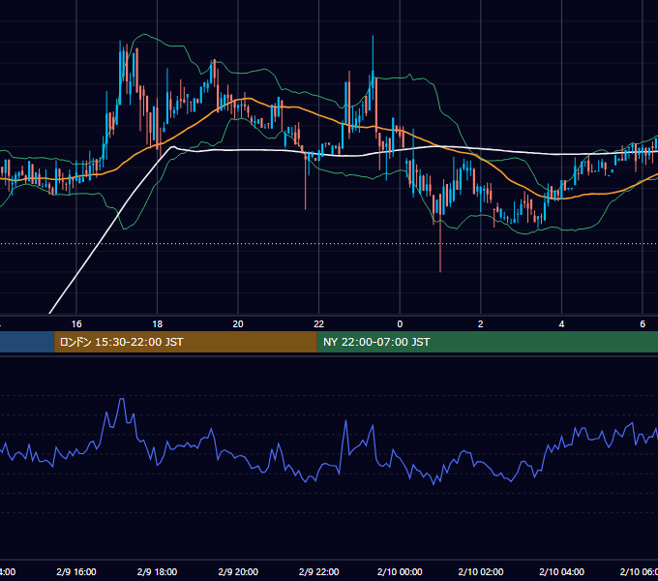658x581 pixels.
Task: Click the 2/9 20:00 date label
Action: click(238, 571)
